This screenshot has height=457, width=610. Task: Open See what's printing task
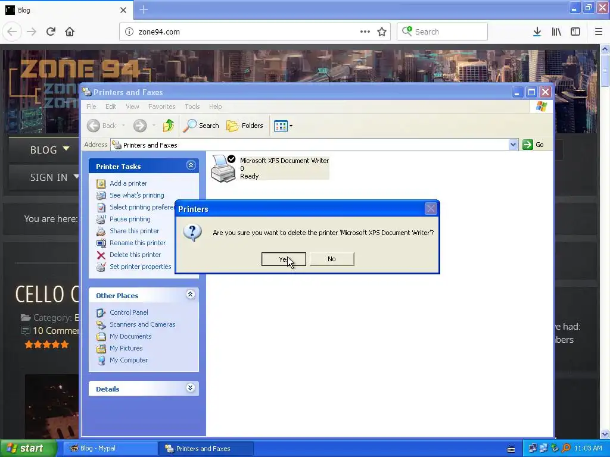click(137, 195)
